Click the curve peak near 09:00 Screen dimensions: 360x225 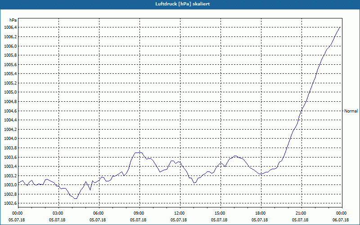(x=139, y=153)
